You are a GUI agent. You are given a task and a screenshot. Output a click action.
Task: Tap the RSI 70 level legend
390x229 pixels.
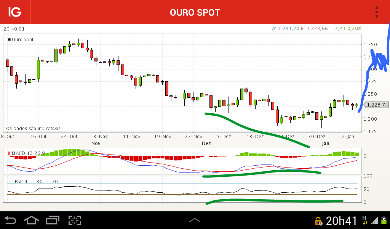(x=51, y=181)
